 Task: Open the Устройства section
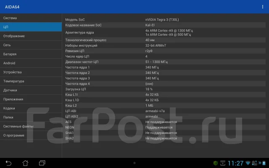point(31,72)
